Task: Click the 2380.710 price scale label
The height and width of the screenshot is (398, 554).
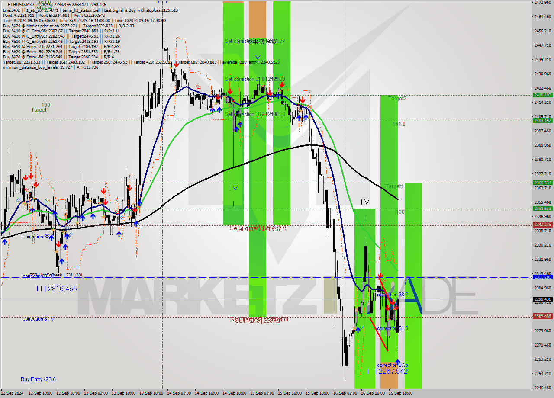Action: tap(543, 160)
